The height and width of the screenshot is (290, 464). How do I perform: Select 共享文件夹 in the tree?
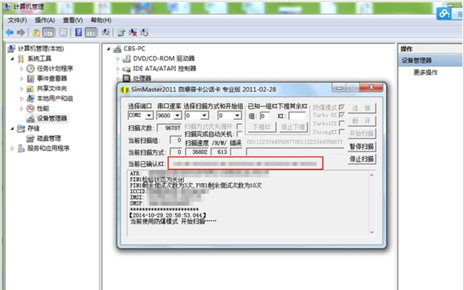click(51, 88)
